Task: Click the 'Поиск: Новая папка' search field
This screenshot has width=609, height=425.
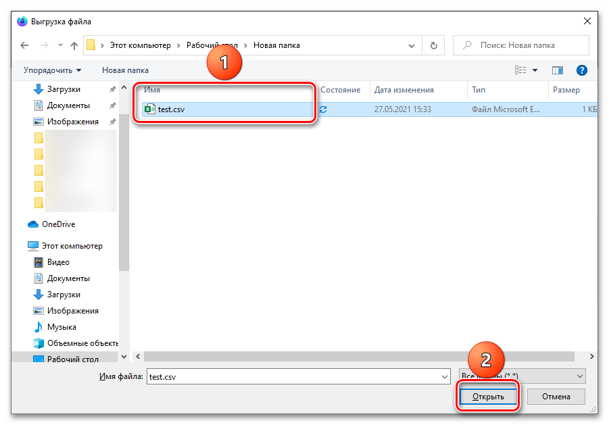Action: [x=521, y=45]
